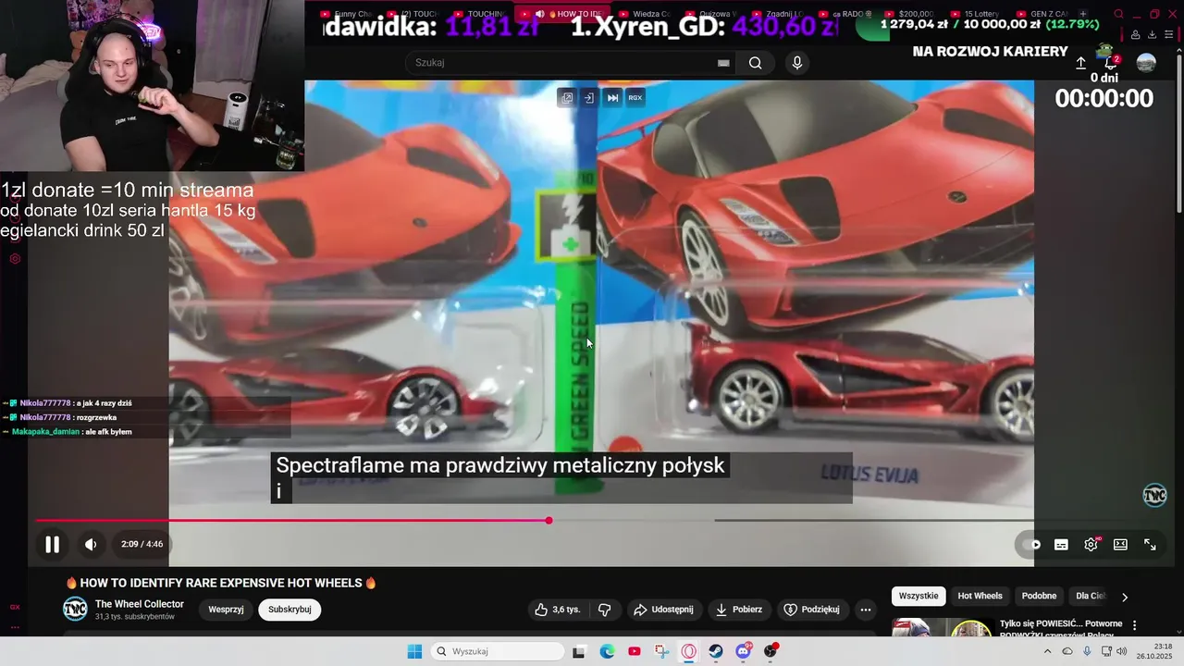Open the YouTube notifications bell
This screenshot has height=666, width=1184.
coord(1111,63)
